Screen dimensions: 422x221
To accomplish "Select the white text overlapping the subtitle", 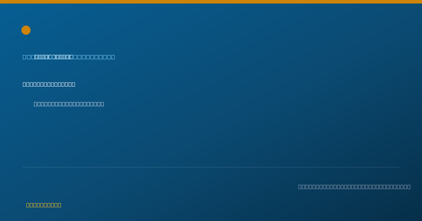I will pyautogui.click(x=53, y=57).
